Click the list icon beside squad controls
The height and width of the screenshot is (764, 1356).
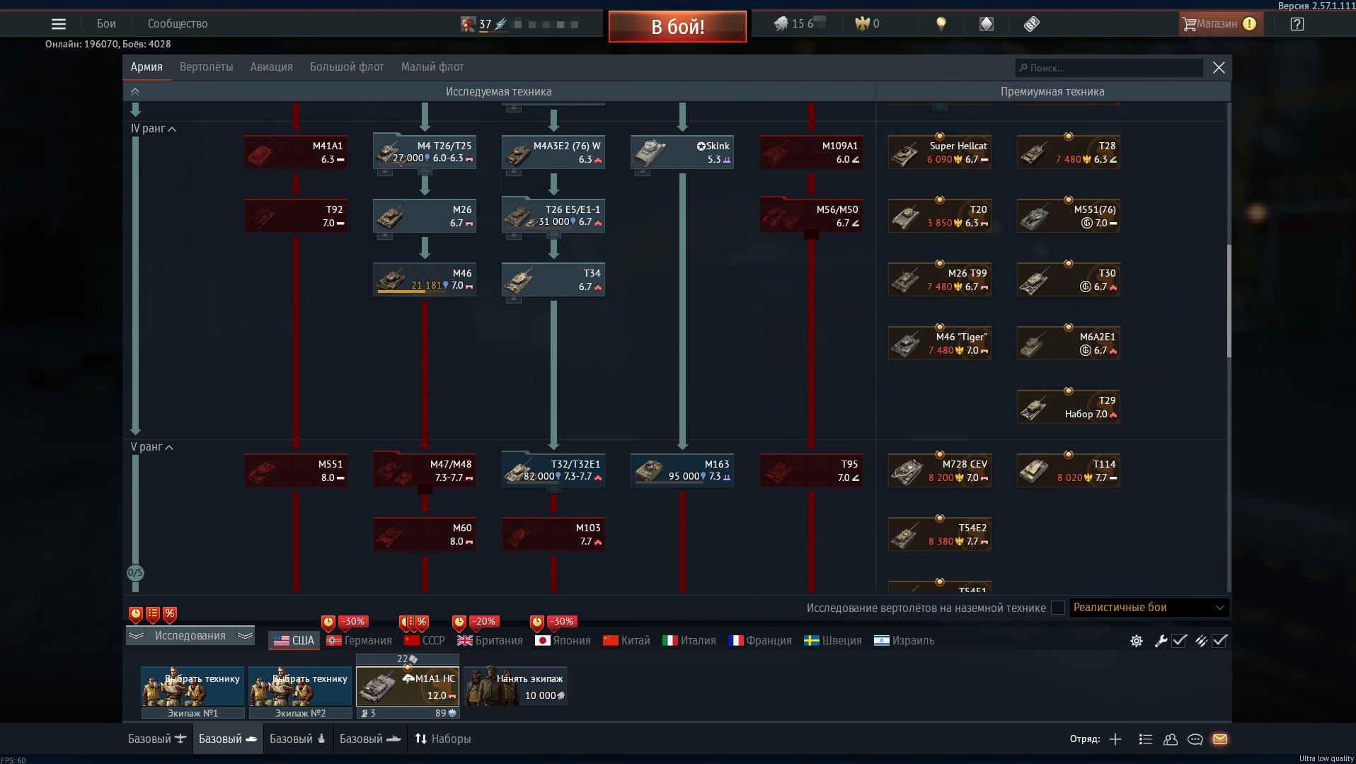[1145, 739]
